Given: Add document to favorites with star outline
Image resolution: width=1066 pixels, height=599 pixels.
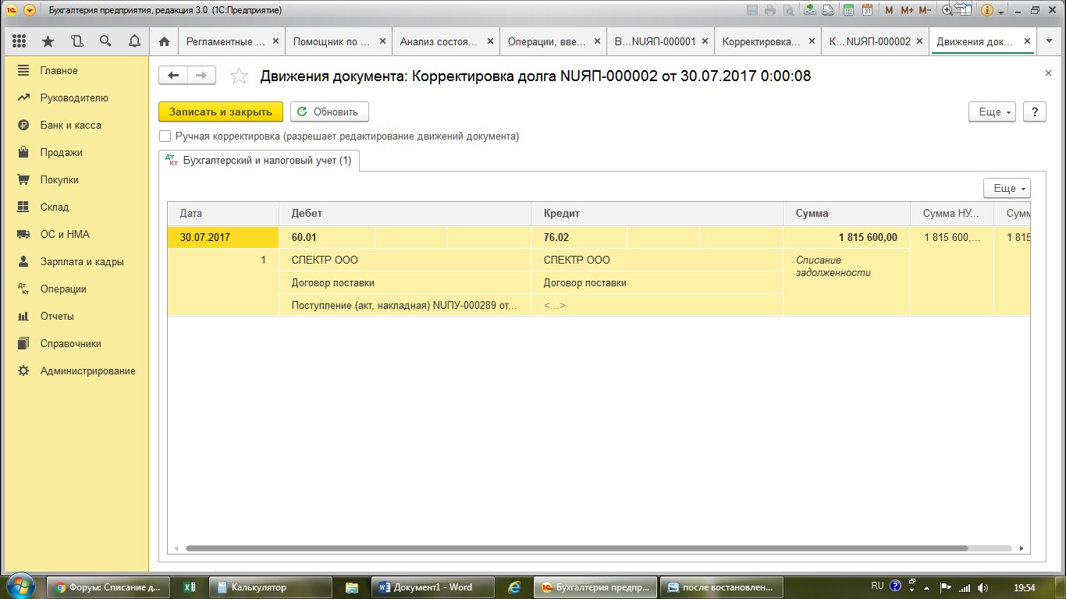Looking at the screenshot, I should coord(240,76).
